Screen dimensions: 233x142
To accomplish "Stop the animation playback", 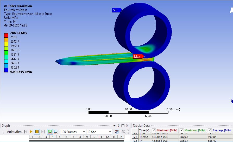I will pyautogui.click(x=37, y=132).
